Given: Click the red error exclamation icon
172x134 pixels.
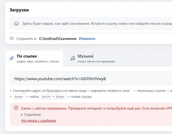Looking at the screenshot, I should (x=16, y=108).
